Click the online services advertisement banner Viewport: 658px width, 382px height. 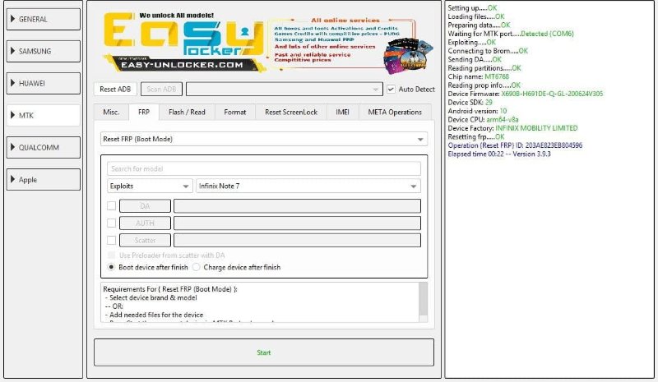point(350,44)
